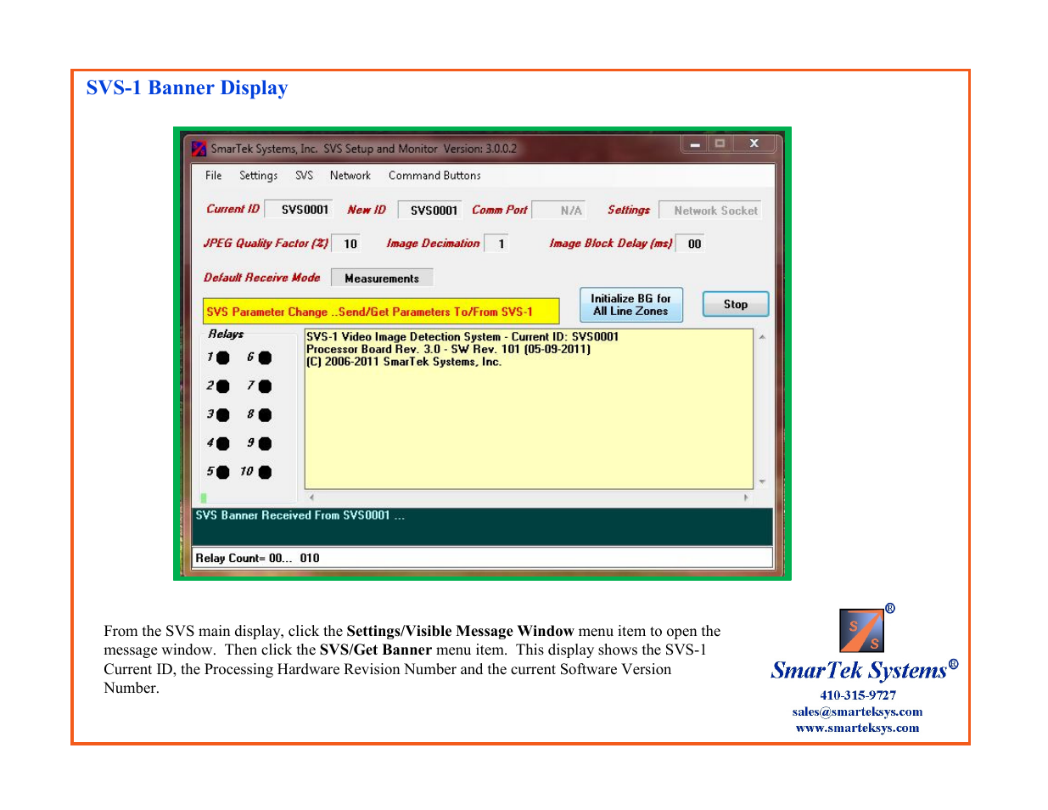Click message window scroll up arrow

point(762,337)
